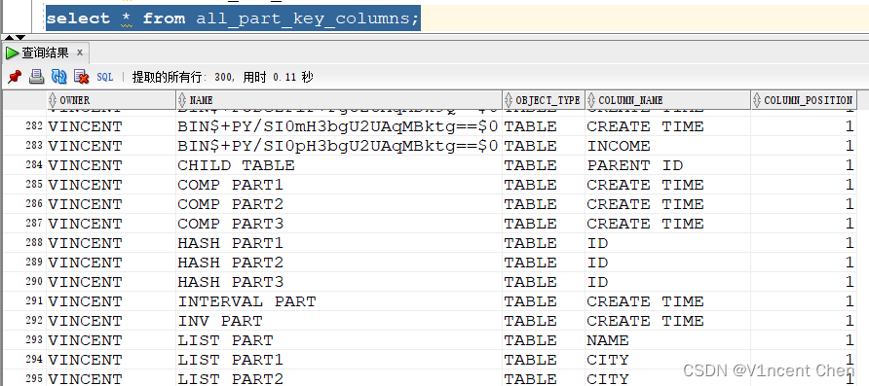Pin the query result with red pushpin icon

(15, 77)
